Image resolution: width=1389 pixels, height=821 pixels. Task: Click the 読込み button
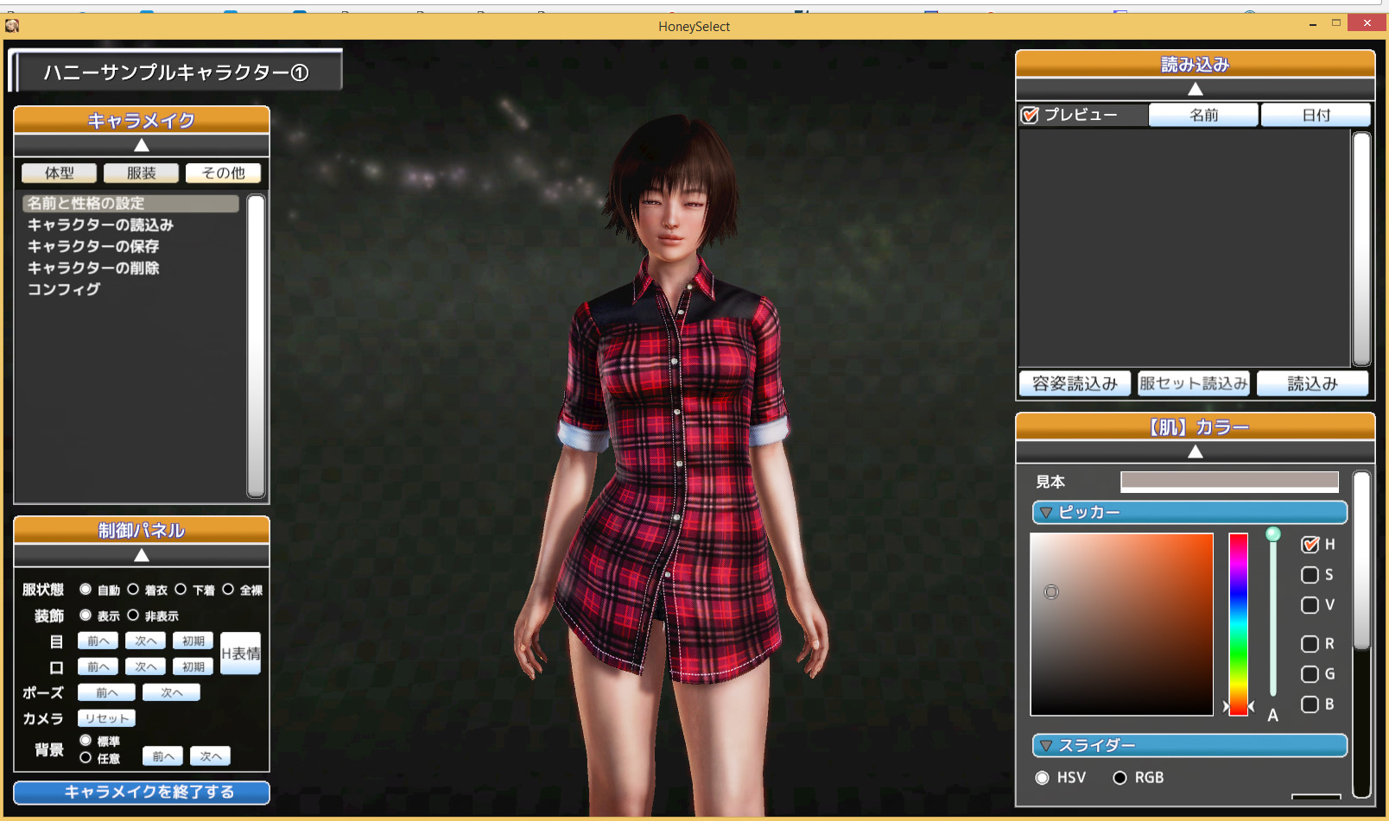1313,383
